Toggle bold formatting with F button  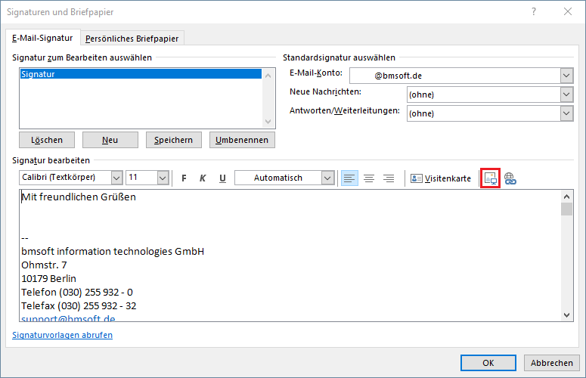pos(184,178)
